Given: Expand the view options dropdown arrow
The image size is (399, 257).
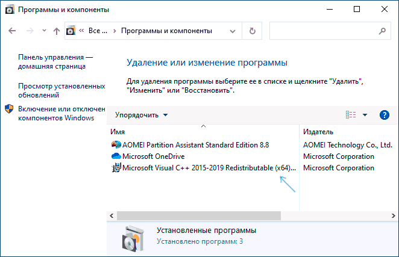Looking at the screenshot, I should [365, 115].
